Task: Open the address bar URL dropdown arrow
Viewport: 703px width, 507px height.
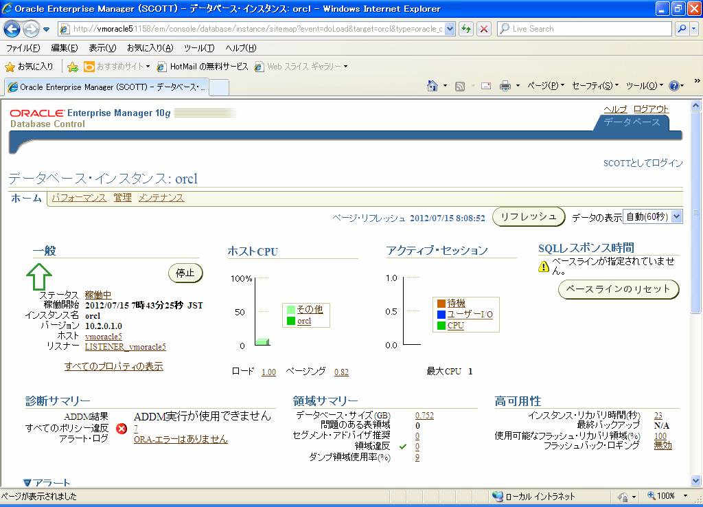Action: [x=450, y=29]
